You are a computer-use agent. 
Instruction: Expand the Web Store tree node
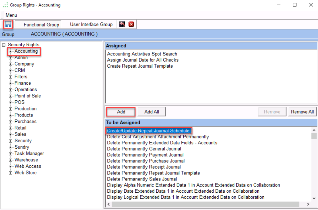click(11, 173)
